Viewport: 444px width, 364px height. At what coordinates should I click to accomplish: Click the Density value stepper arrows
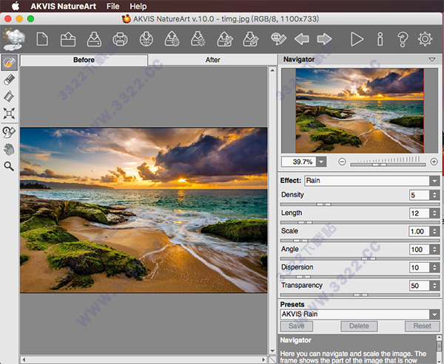pyautogui.click(x=434, y=195)
